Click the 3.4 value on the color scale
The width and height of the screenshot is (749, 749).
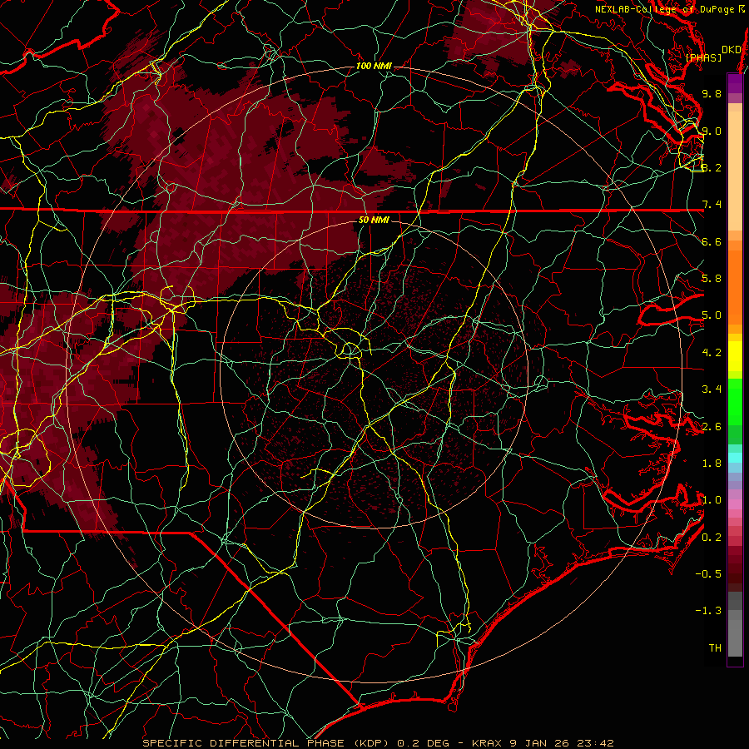[x=712, y=389]
